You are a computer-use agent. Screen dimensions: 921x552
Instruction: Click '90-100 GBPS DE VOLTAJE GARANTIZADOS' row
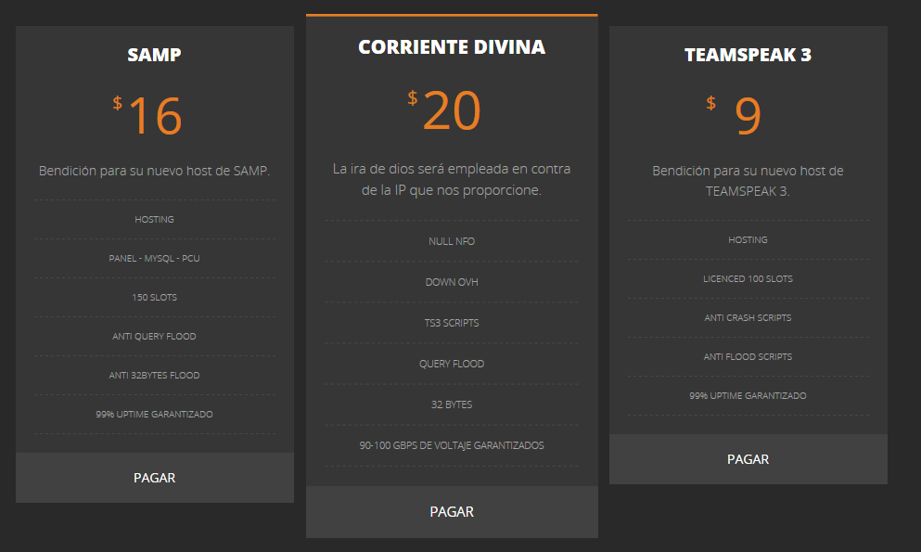(x=452, y=445)
